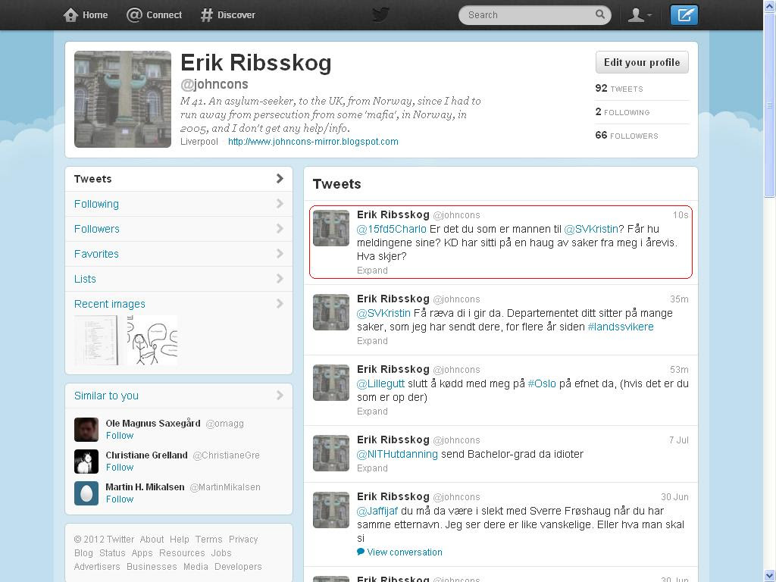The image size is (776, 582).
Task: Click the Discover hashtag icon
Action: tap(206, 15)
